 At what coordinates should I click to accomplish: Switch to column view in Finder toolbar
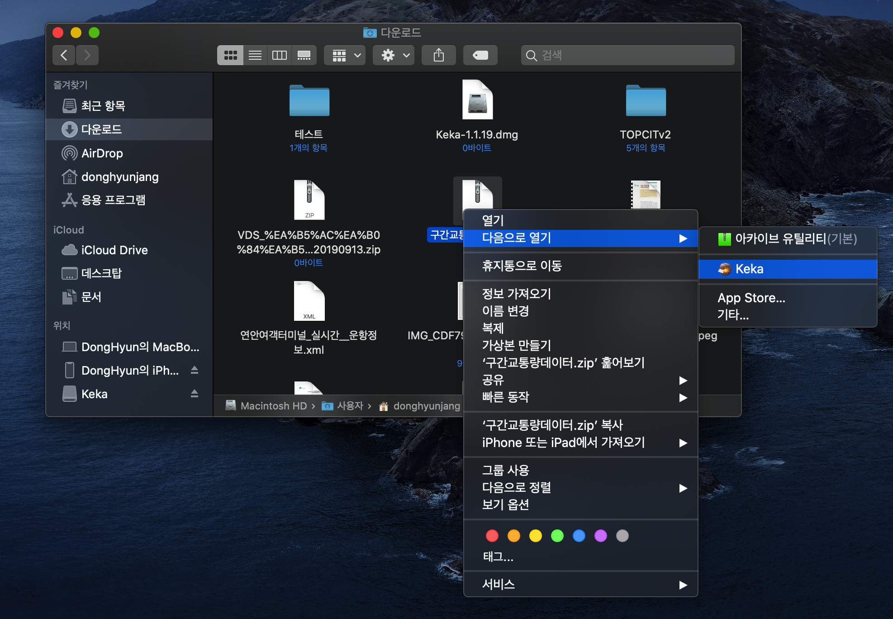click(x=280, y=55)
